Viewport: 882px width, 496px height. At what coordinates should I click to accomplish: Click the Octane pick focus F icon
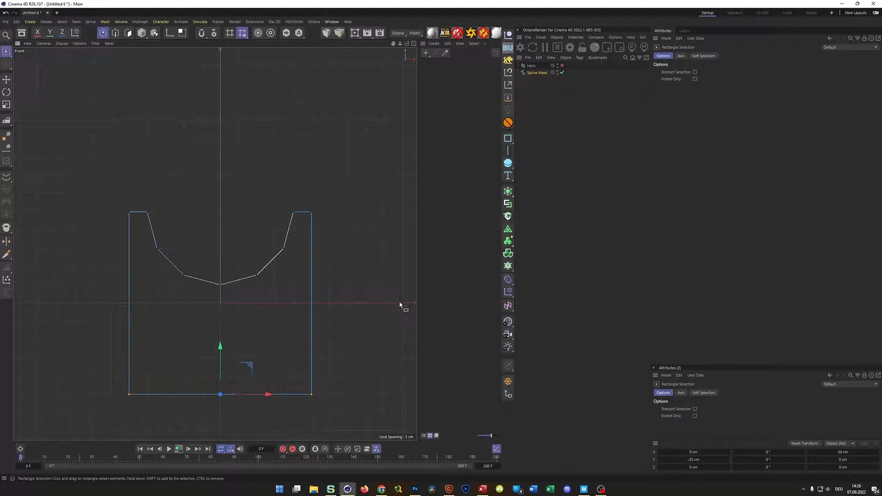tap(632, 47)
